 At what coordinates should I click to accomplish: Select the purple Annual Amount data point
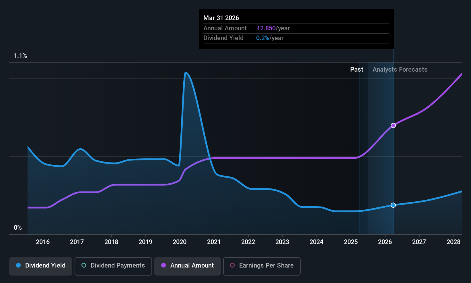point(393,125)
